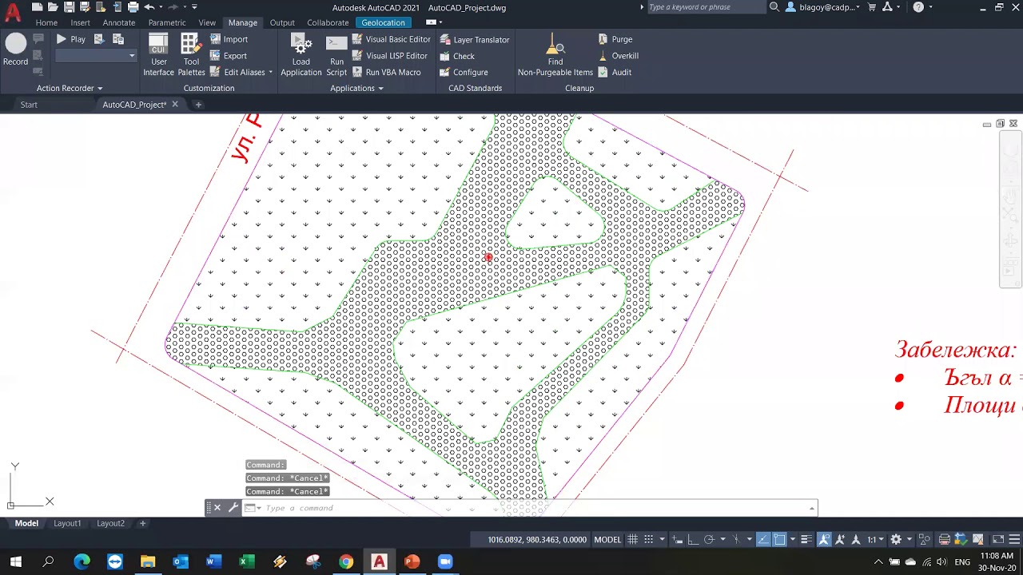Viewport: 1023px width, 575px height.
Task: Click the Play button in Action Recorder
Action: [70, 38]
